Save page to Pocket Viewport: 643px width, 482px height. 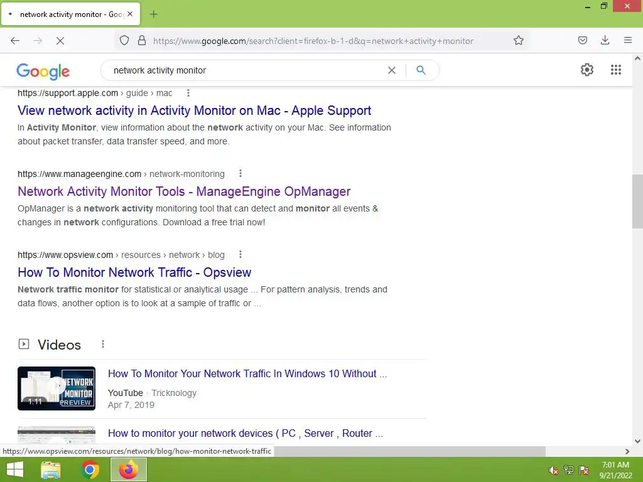582,40
